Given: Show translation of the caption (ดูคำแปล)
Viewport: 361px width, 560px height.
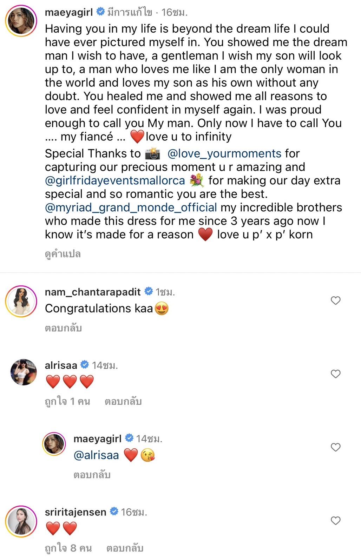Looking at the screenshot, I should pos(63,254).
